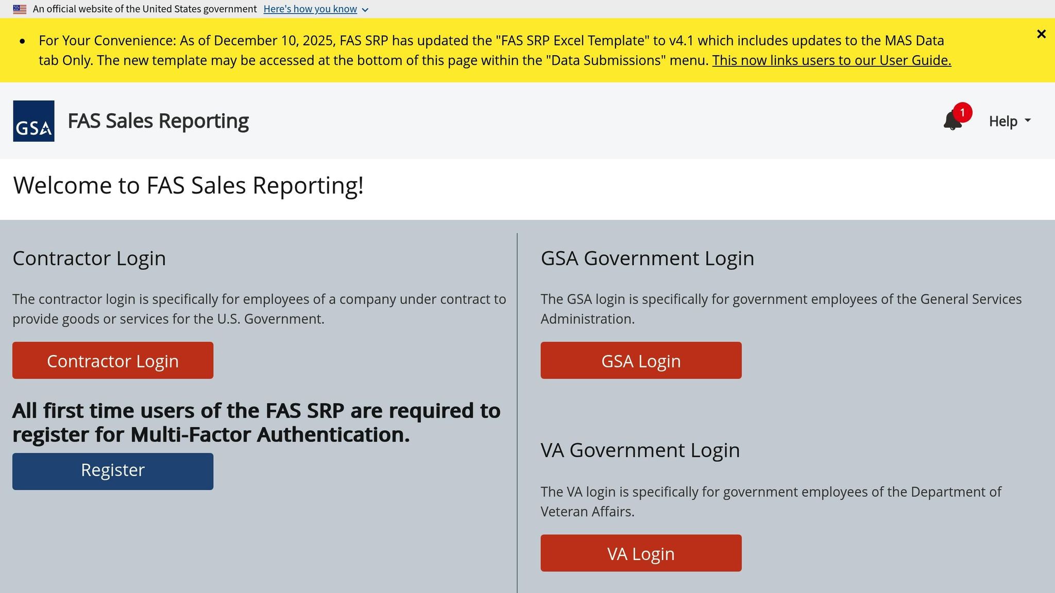1055x593 pixels.
Task: Click the Contractor Login button
Action: pos(113,360)
